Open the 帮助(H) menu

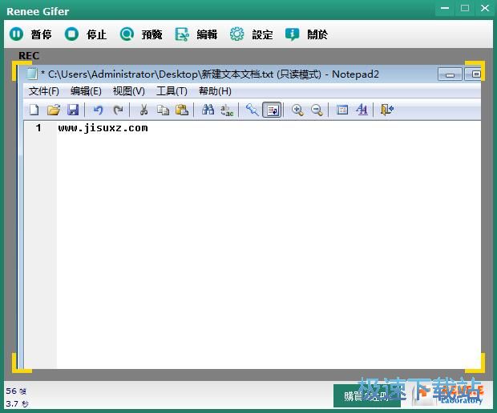[215, 91]
